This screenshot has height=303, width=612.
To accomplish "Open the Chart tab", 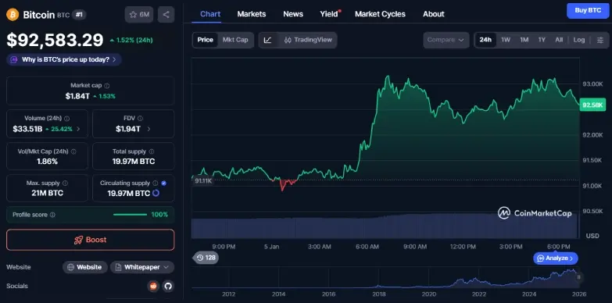I will point(210,14).
